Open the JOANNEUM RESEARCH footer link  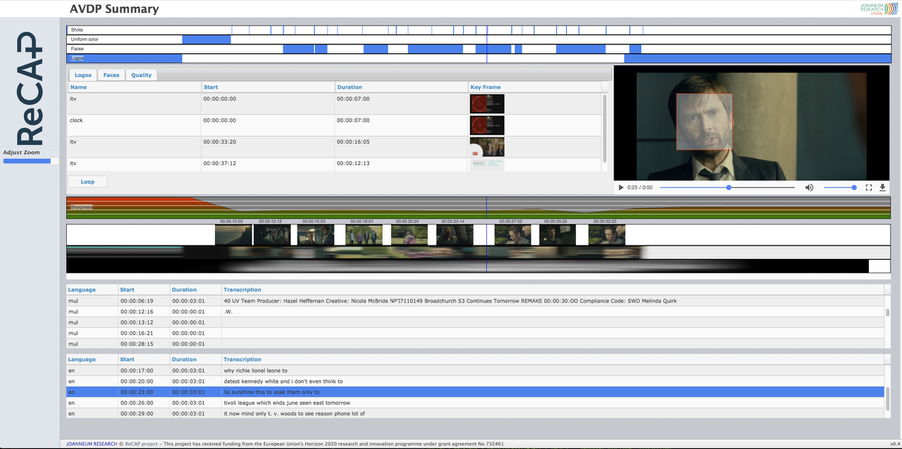tap(91, 444)
